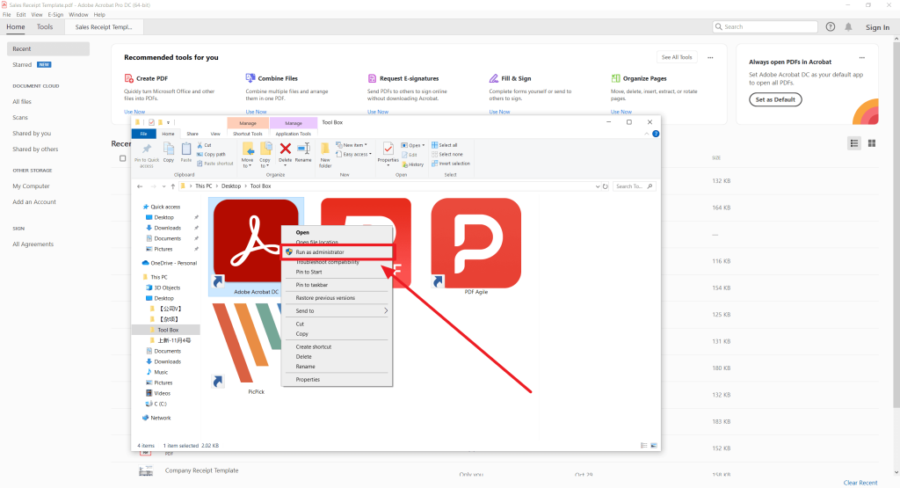Open the New item dropdown
Image resolution: width=900 pixels, height=488 pixels.
coord(352,145)
